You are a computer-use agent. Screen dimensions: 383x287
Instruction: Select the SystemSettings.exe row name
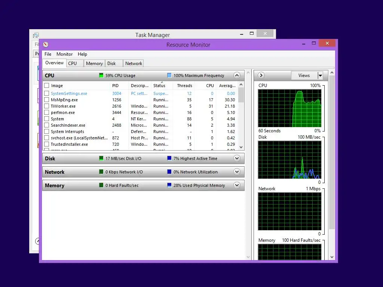(69, 93)
